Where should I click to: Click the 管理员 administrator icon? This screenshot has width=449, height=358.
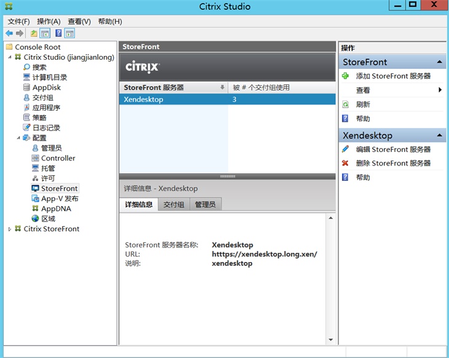(35, 148)
